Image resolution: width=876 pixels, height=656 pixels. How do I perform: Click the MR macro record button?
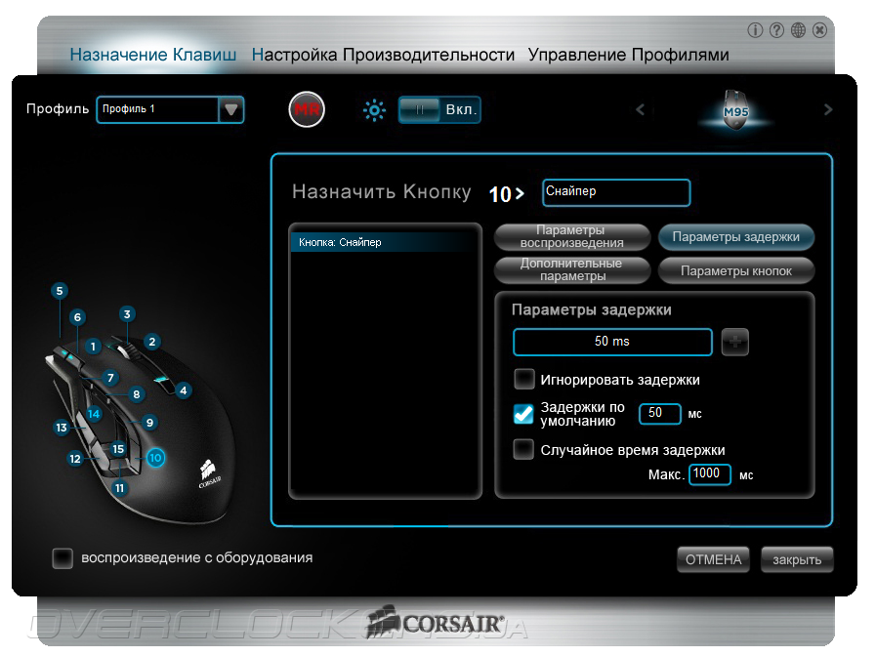pyautogui.click(x=307, y=109)
